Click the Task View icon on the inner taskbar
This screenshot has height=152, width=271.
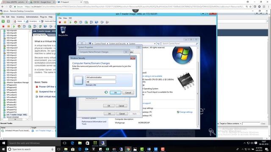click(x=64, y=143)
